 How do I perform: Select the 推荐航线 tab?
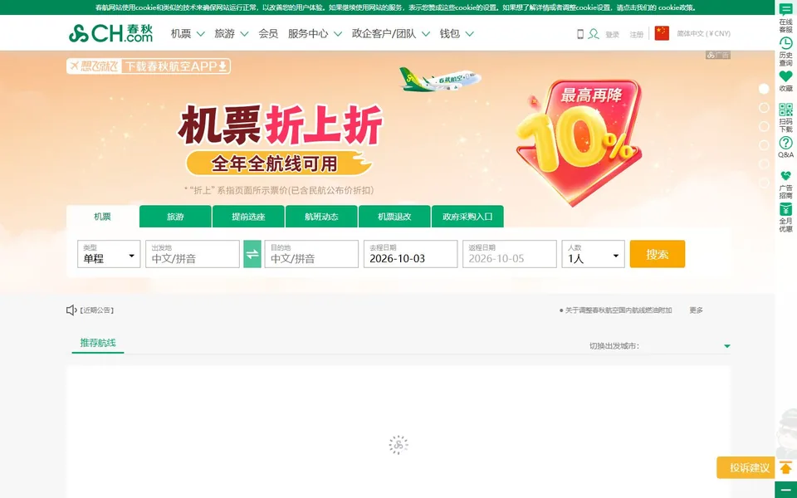tap(98, 343)
